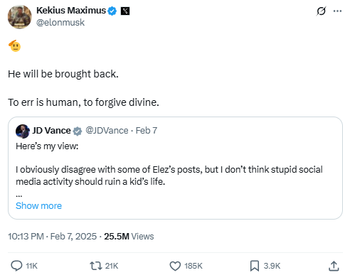Image resolution: width=345 pixels, height=275 pixels.
Task: Repost using the retweet arrows icon
Action: [95, 266]
